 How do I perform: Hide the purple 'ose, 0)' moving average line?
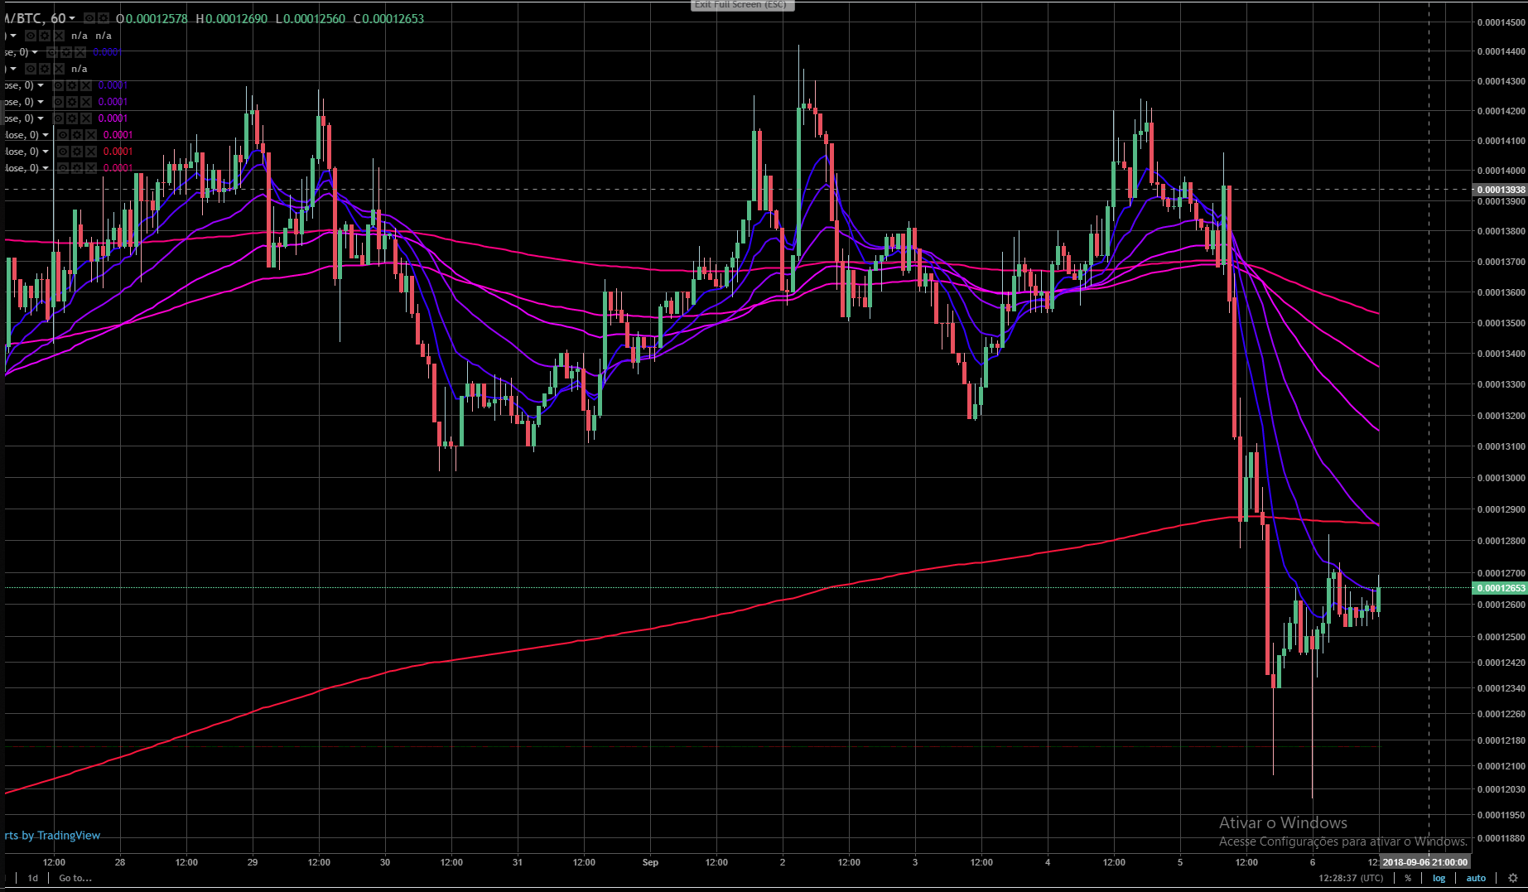tap(58, 102)
